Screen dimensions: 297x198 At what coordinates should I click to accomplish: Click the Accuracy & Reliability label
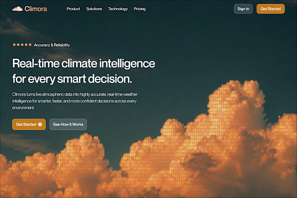(52, 45)
